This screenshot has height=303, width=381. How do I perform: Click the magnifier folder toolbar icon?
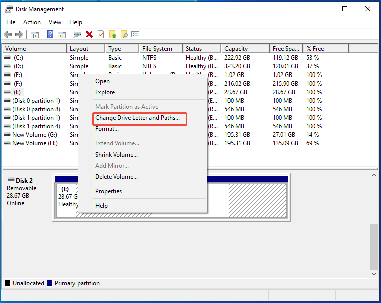pyautogui.click(x=124, y=34)
